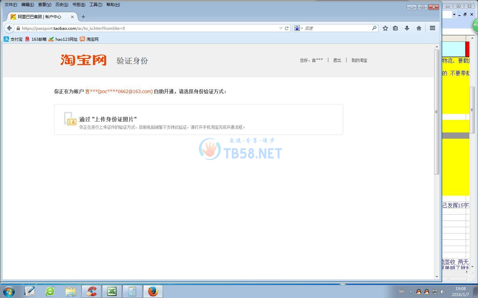Screen dimensions: 478x298
Task: Open the downloads arrow icon
Action: coord(407,28)
